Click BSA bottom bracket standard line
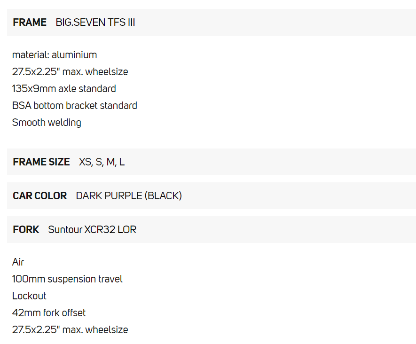 click(75, 106)
